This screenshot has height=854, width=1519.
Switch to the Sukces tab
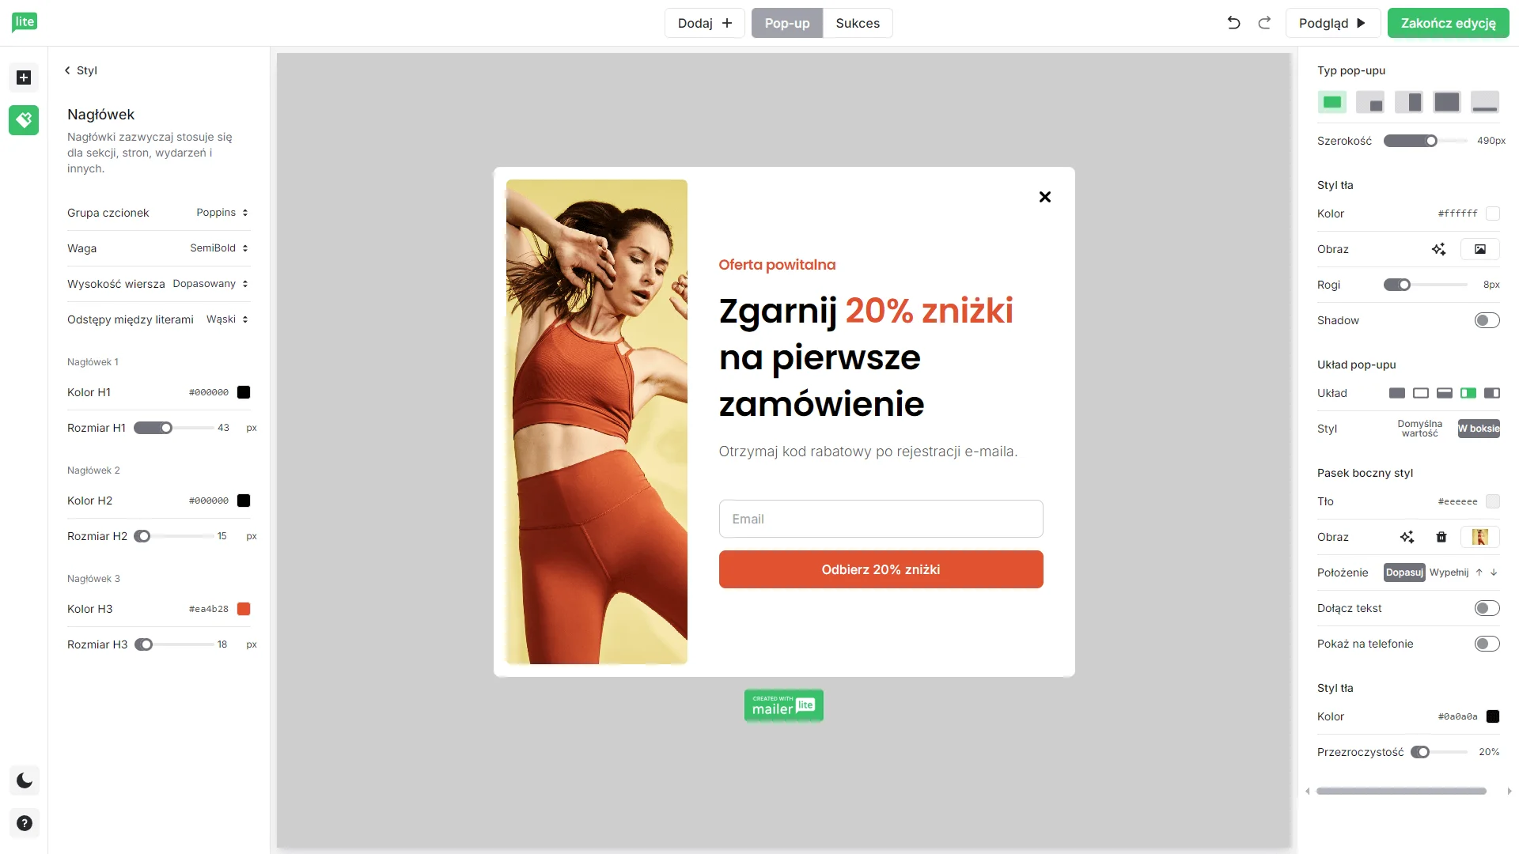click(x=858, y=23)
